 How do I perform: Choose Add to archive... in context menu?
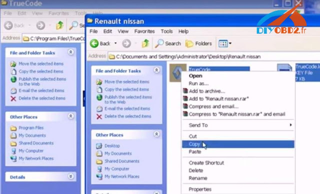(x=238, y=91)
